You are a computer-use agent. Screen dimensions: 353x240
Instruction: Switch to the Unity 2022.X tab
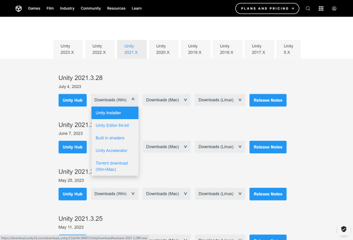tap(100, 49)
